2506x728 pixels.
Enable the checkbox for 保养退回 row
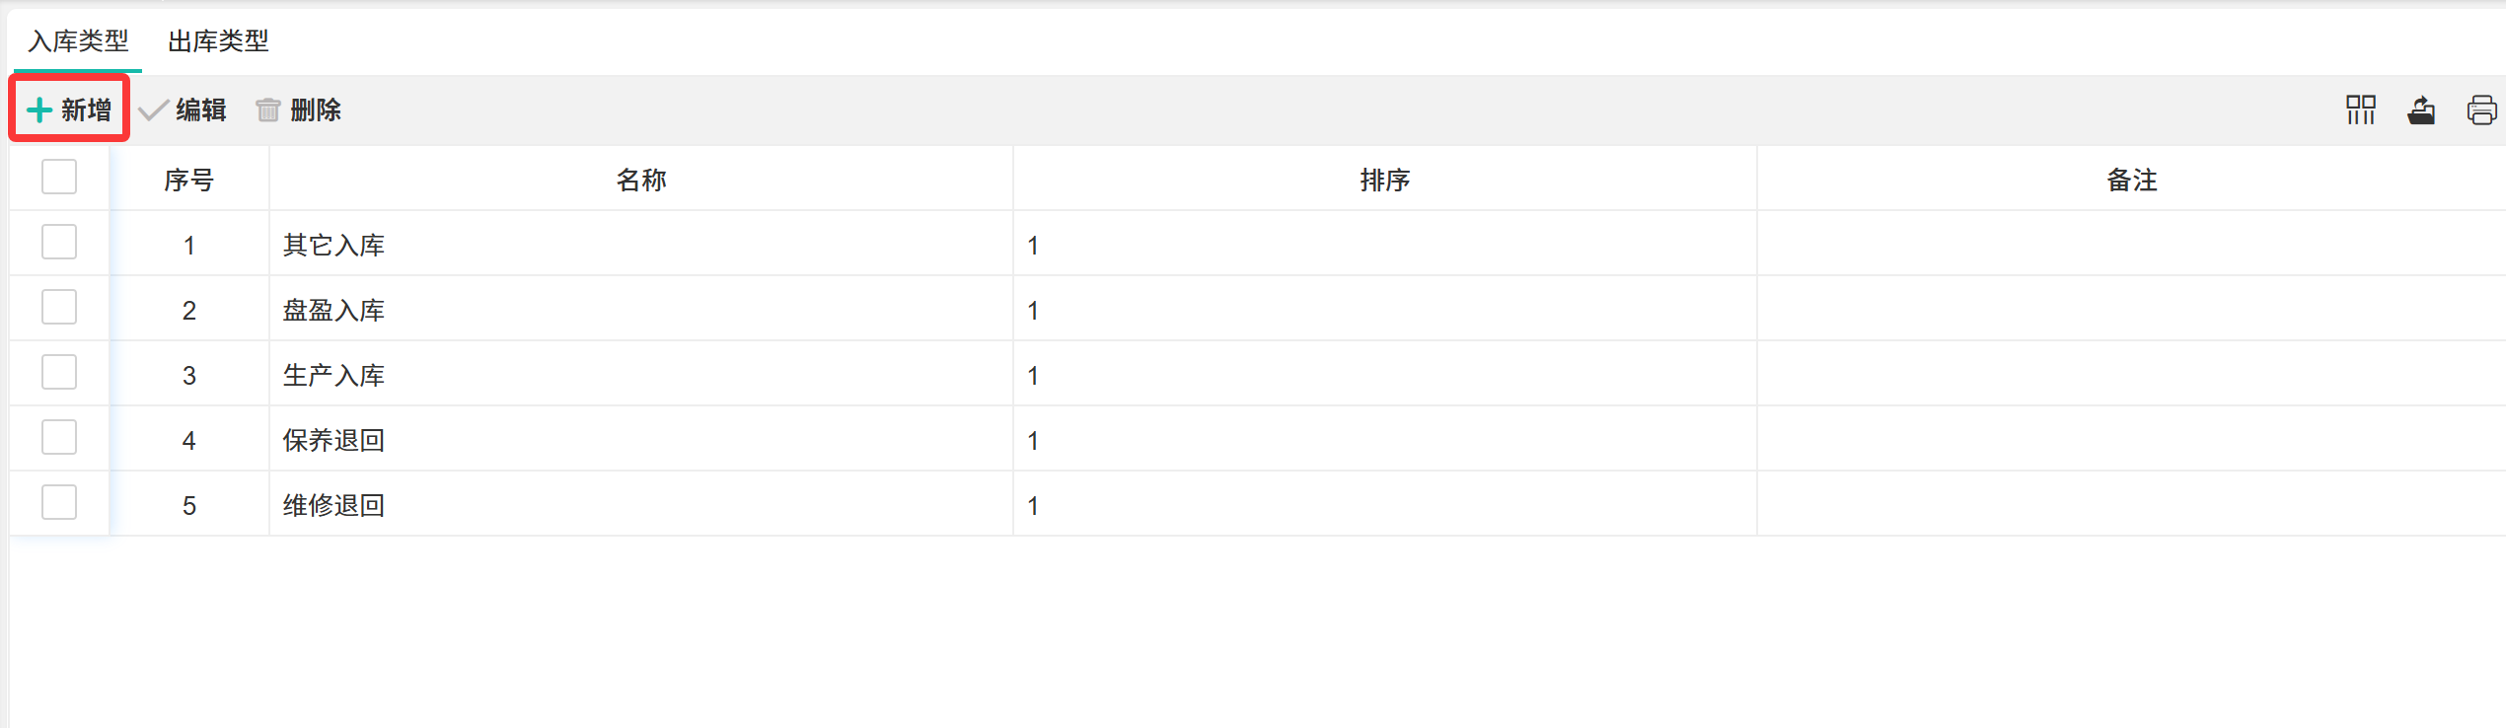coord(59,437)
